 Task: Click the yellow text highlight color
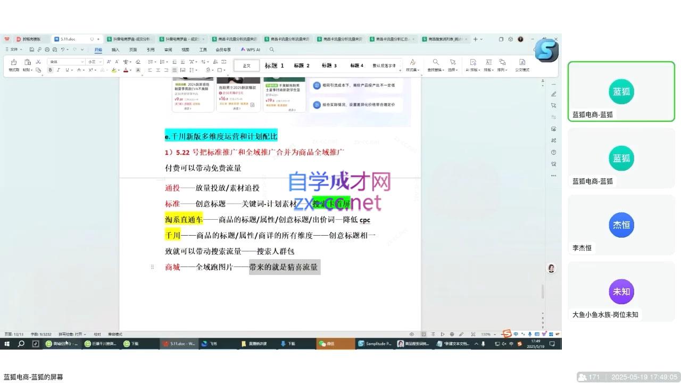[113, 70]
